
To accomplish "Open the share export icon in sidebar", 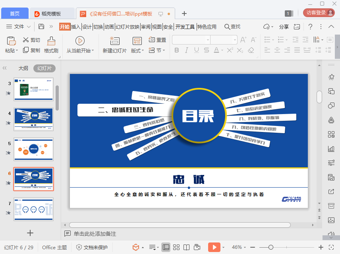I will 331,192.
